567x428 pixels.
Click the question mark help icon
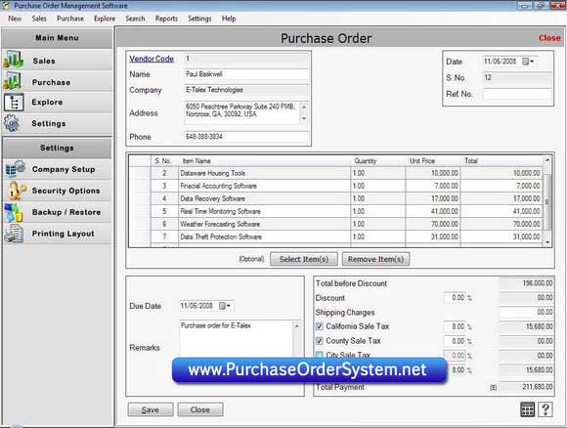click(x=545, y=409)
